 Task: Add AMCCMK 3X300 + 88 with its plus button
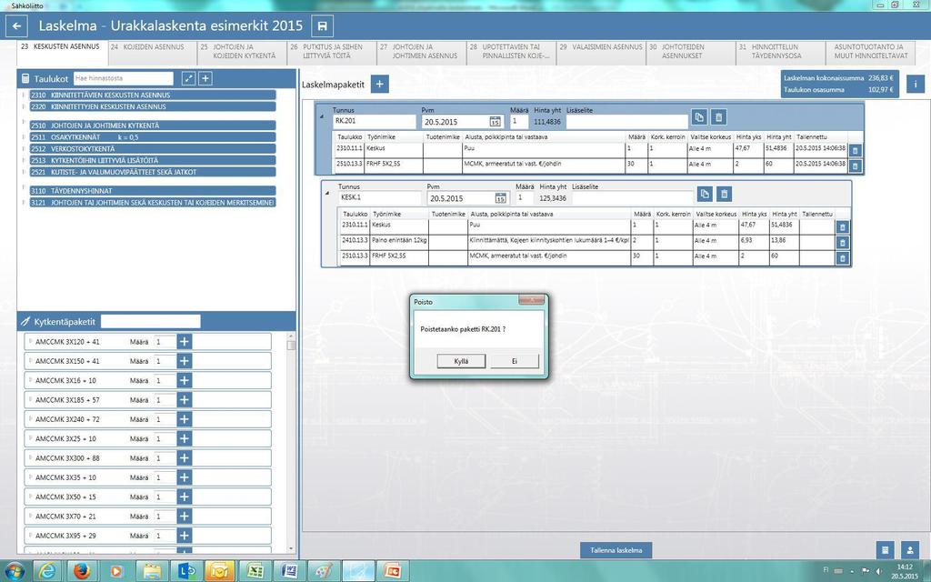point(184,458)
